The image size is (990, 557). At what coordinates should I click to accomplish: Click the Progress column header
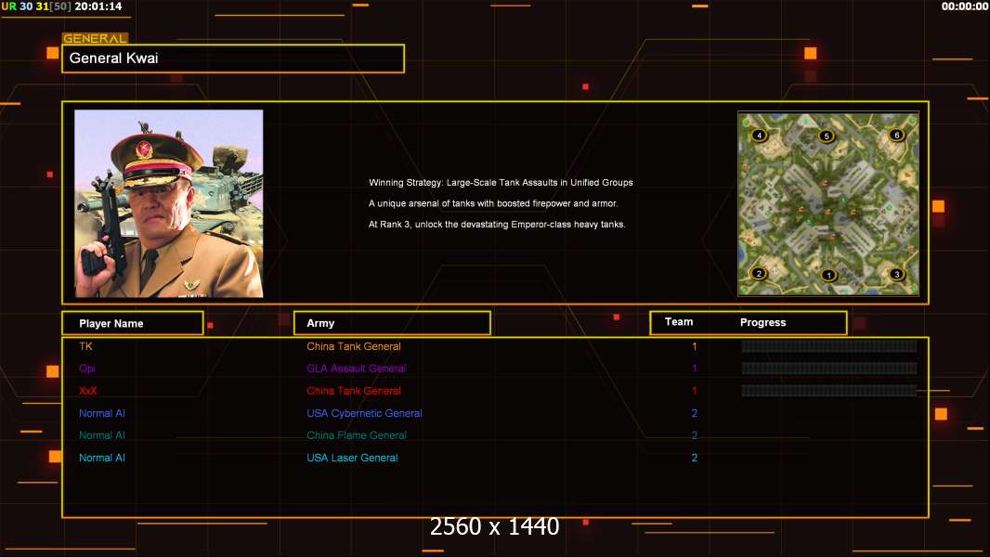(762, 323)
